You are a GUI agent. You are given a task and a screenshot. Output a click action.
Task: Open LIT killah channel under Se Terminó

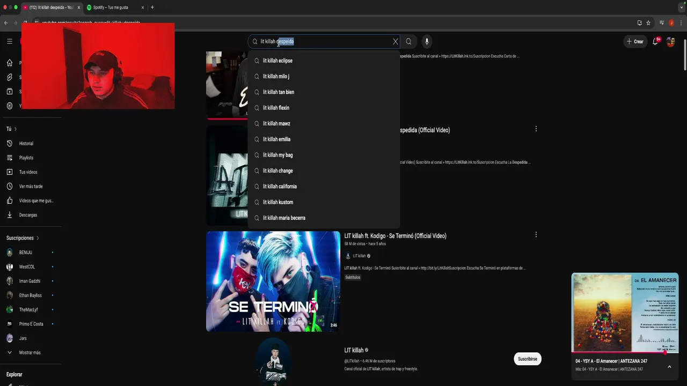pyautogui.click(x=359, y=256)
